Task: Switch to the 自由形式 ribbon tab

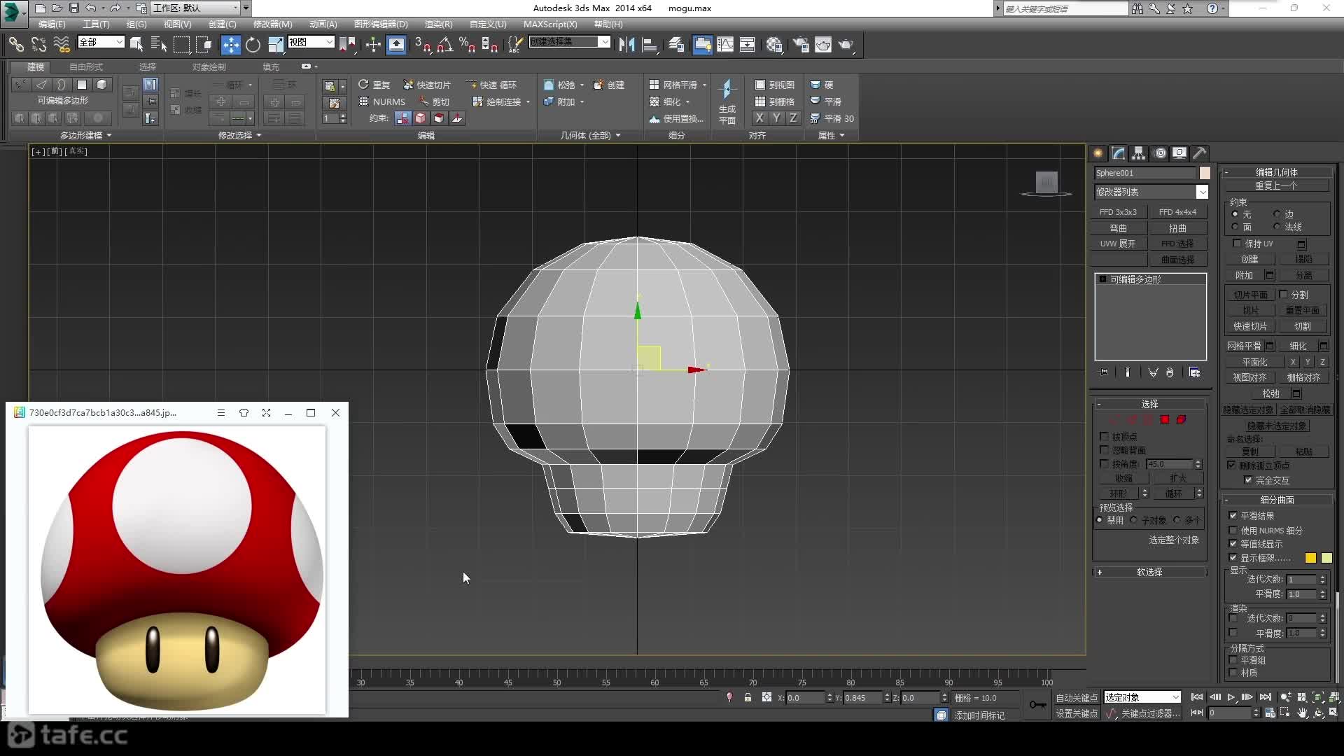Action: pyautogui.click(x=86, y=66)
